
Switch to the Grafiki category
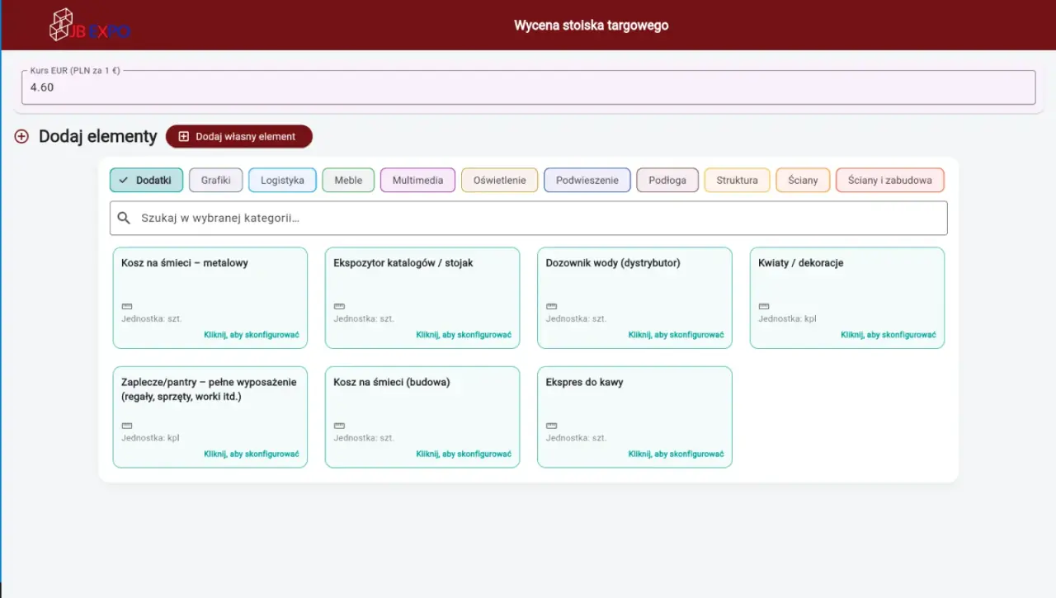point(216,180)
